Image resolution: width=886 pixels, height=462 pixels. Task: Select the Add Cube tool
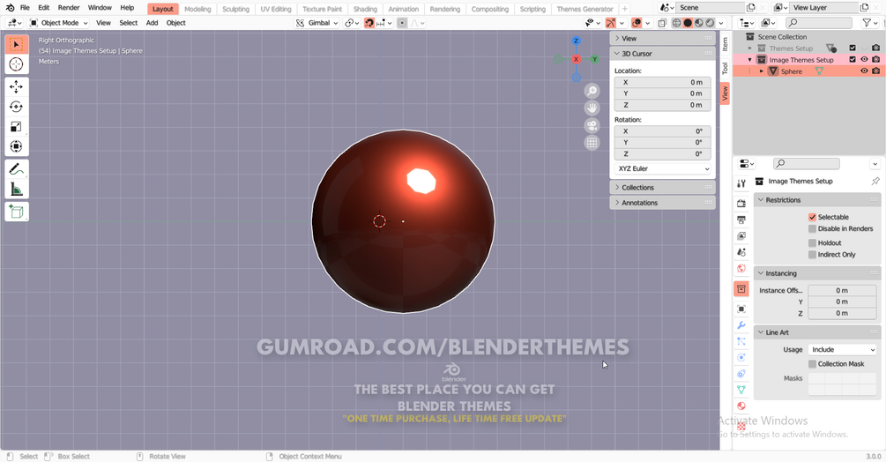(17, 212)
